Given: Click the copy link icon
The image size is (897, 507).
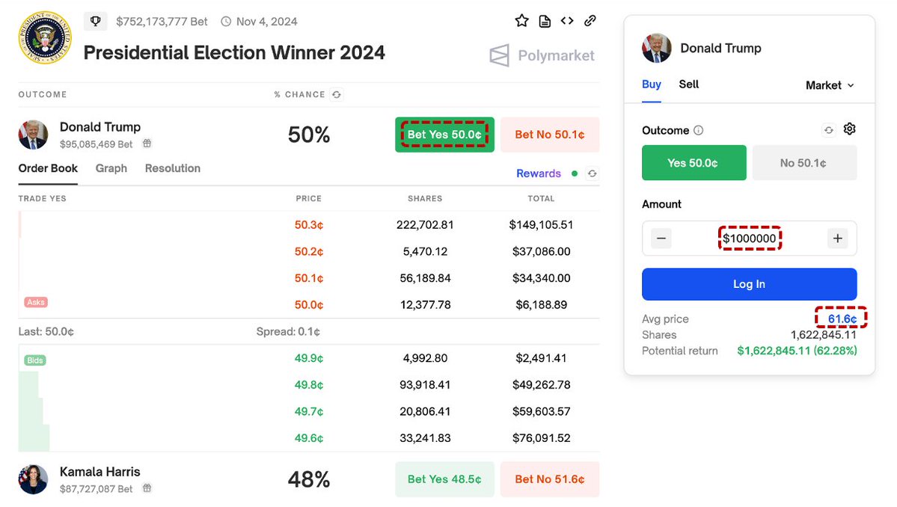Looking at the screenshot, I should point(590,21).
